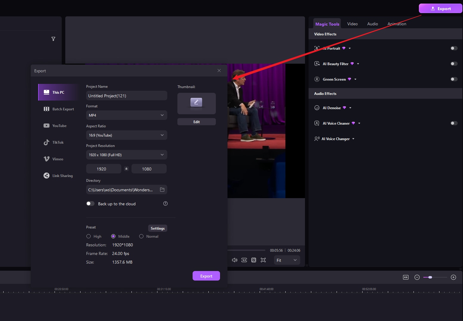Click the width field showing 1920
Viewport: 463px width, 321px height.
tap(104, 169)
